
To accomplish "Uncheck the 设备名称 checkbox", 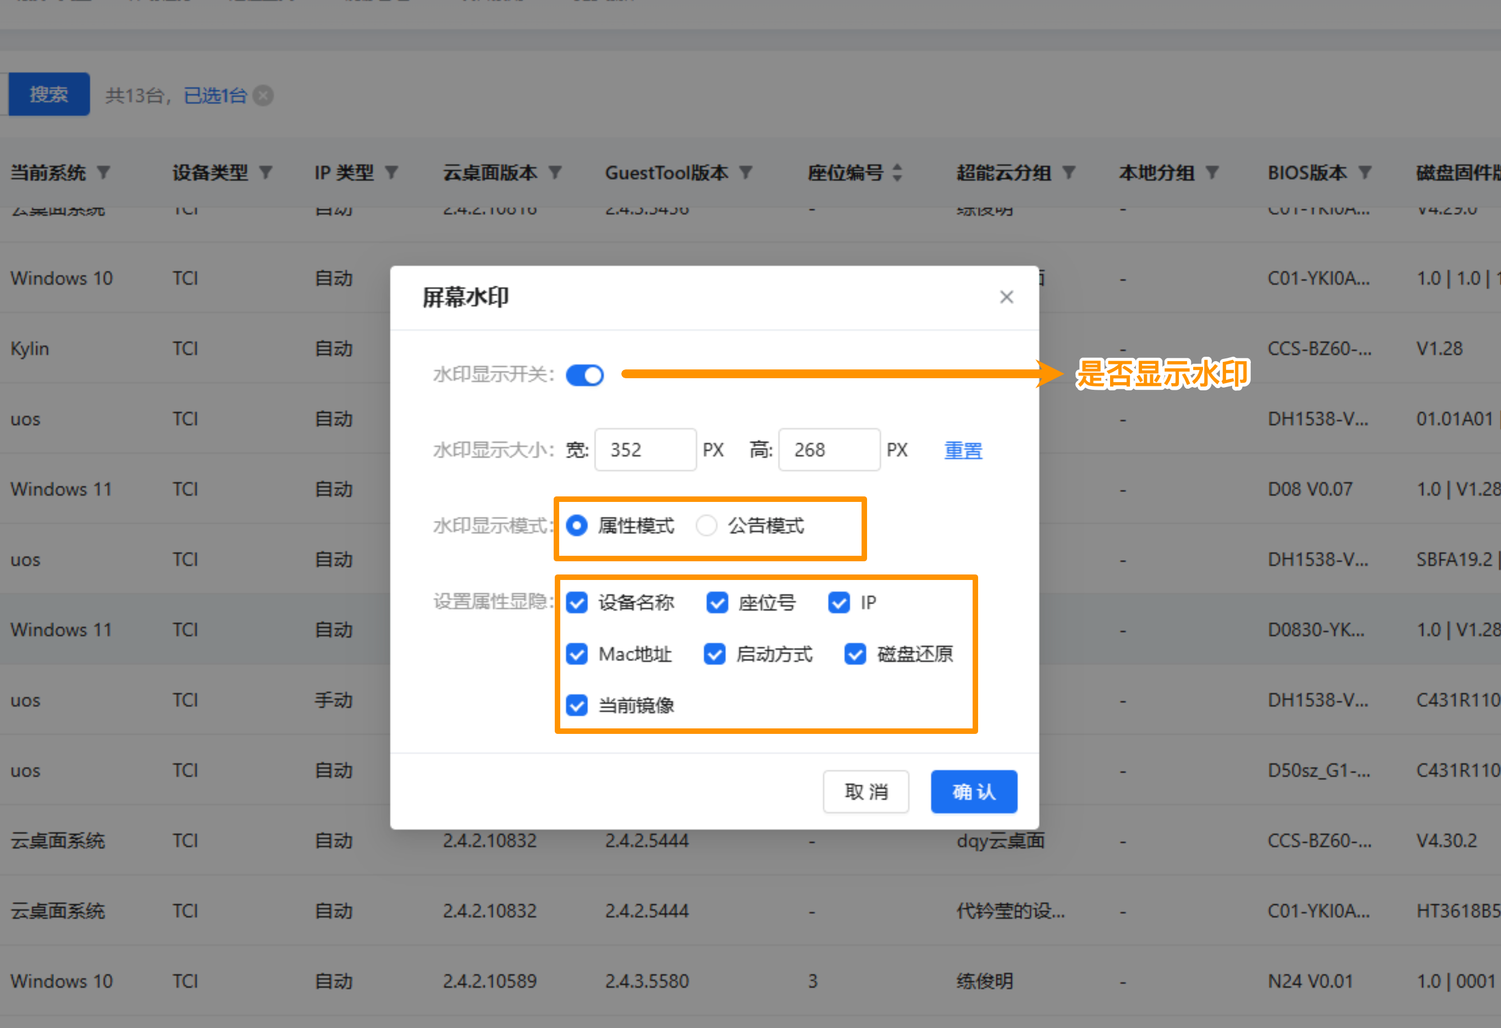I will click(x=577, y=603).
